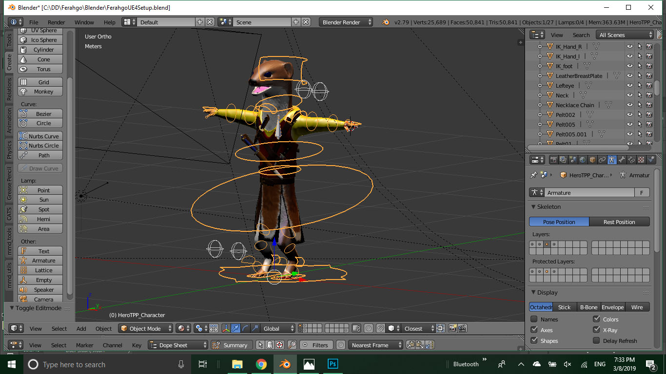
Task: Enable the rotate manipulator in viewport header
Action: (x=245, y=329)
